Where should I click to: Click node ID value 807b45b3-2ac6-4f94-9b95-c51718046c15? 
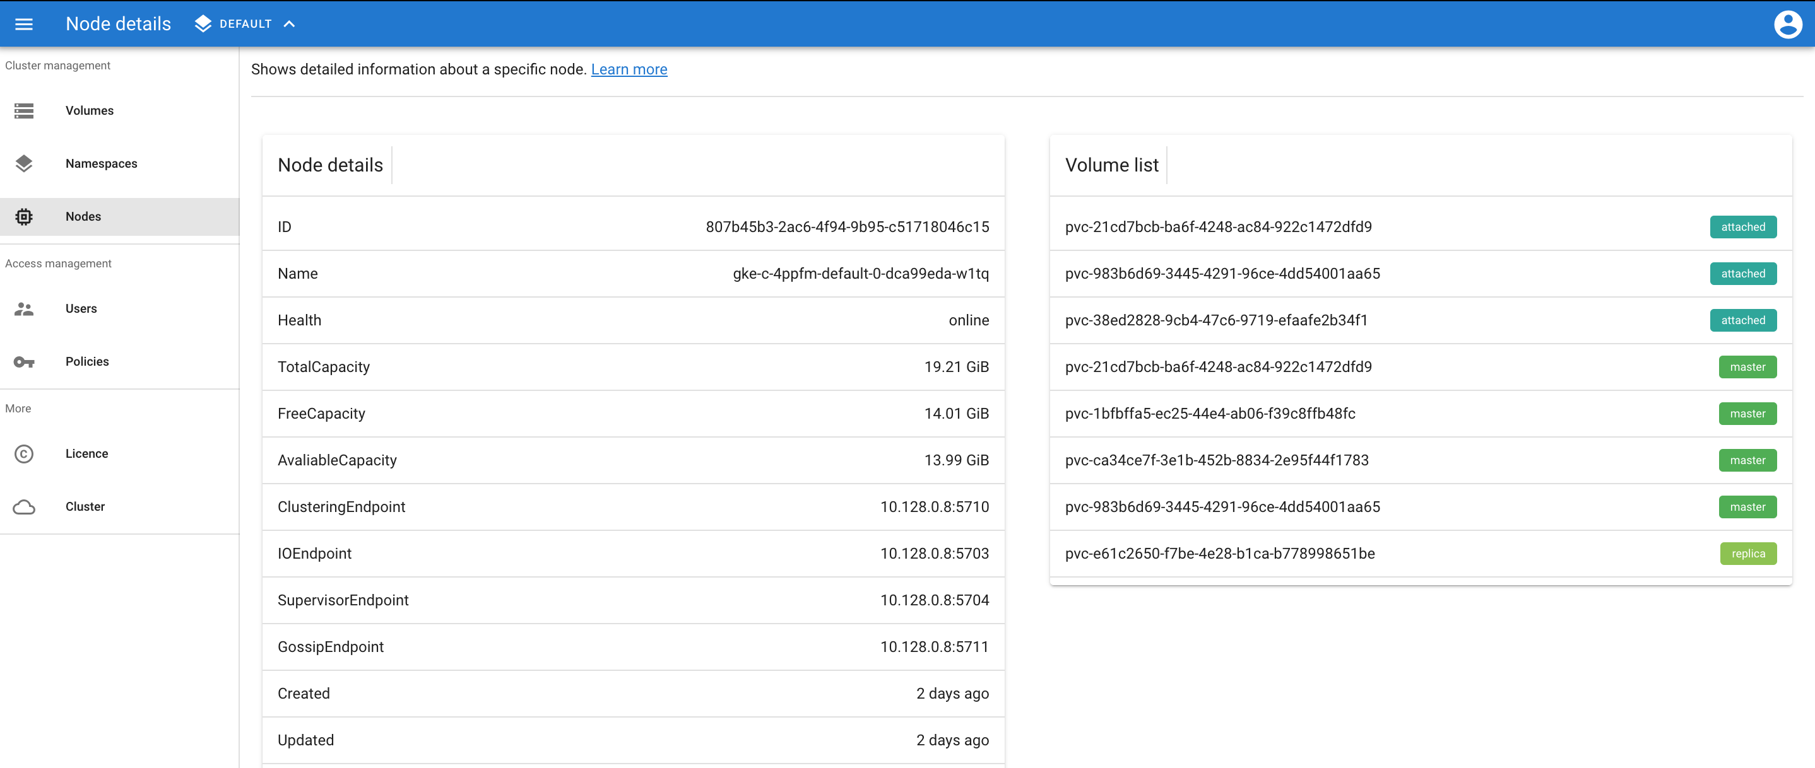coord(847,226)
